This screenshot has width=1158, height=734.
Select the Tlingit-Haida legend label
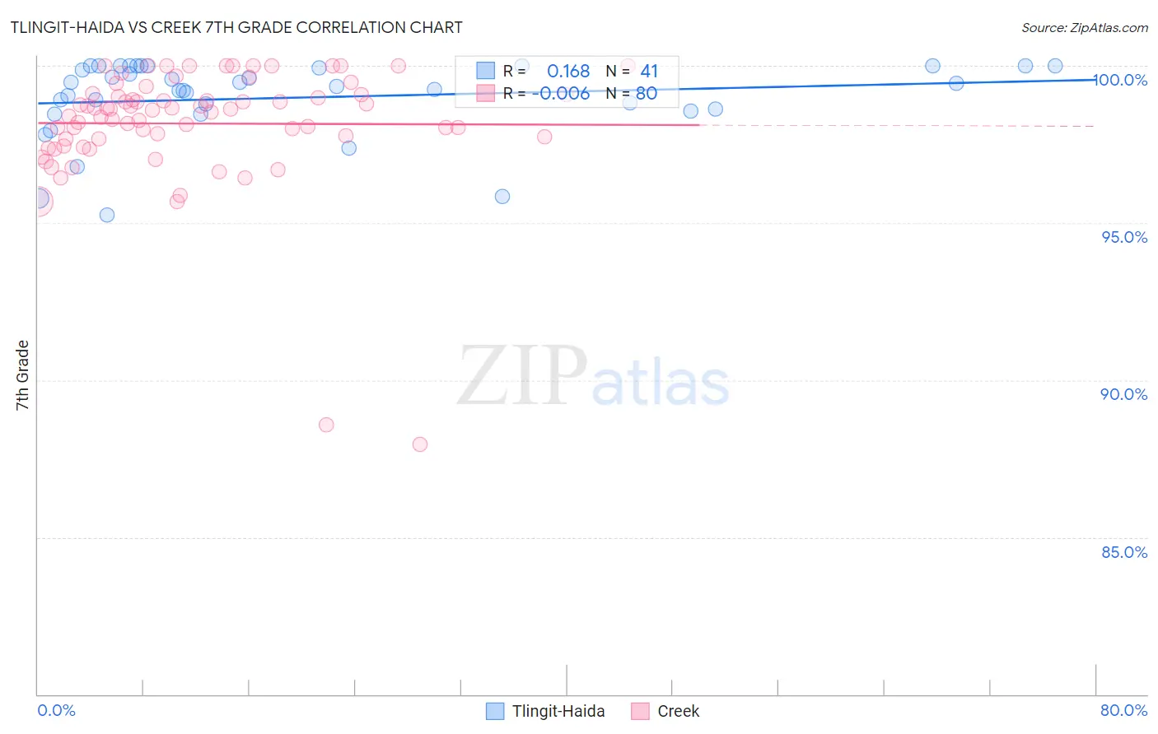(x=558, y=711)
